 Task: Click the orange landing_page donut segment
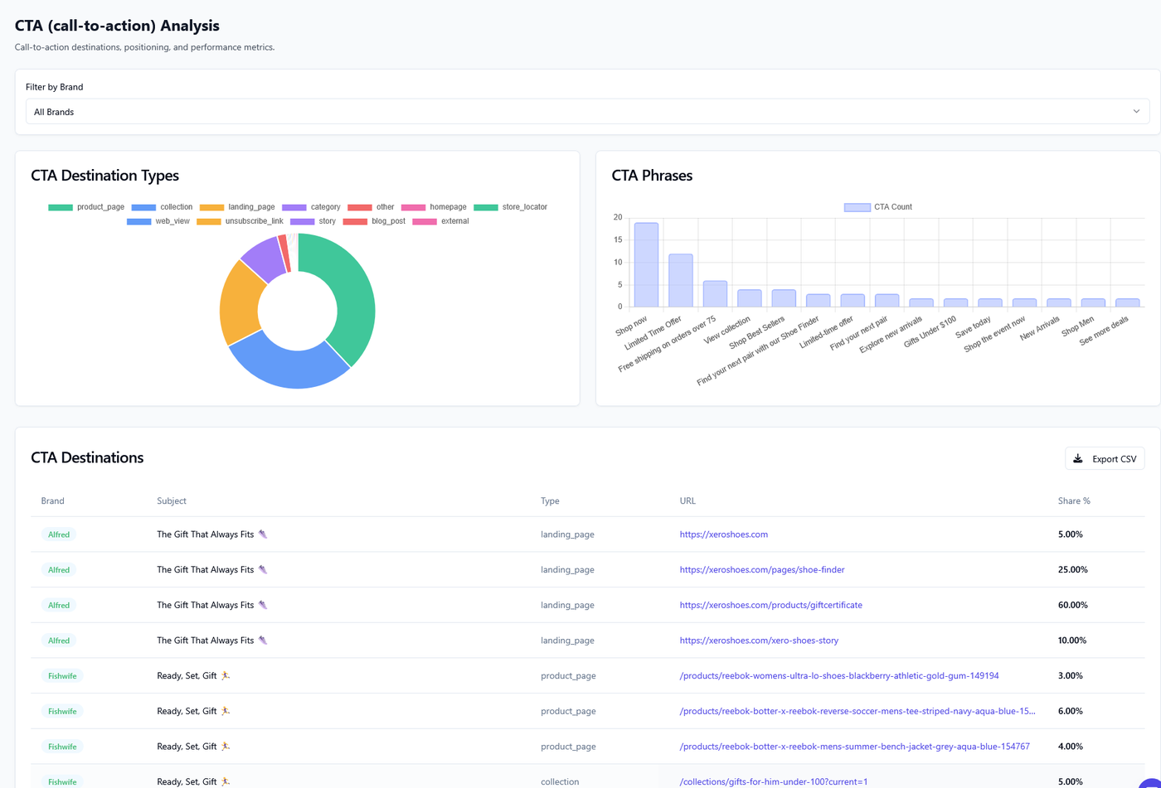[241, 302]
